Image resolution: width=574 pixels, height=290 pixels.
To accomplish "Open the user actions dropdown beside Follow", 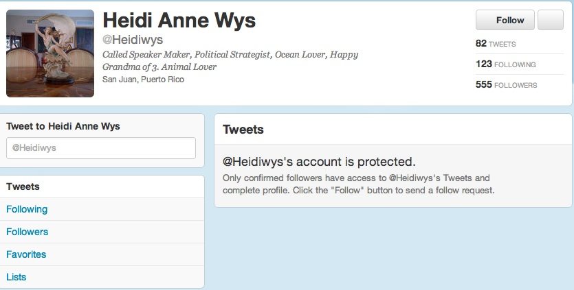I will tap(551, 20).
